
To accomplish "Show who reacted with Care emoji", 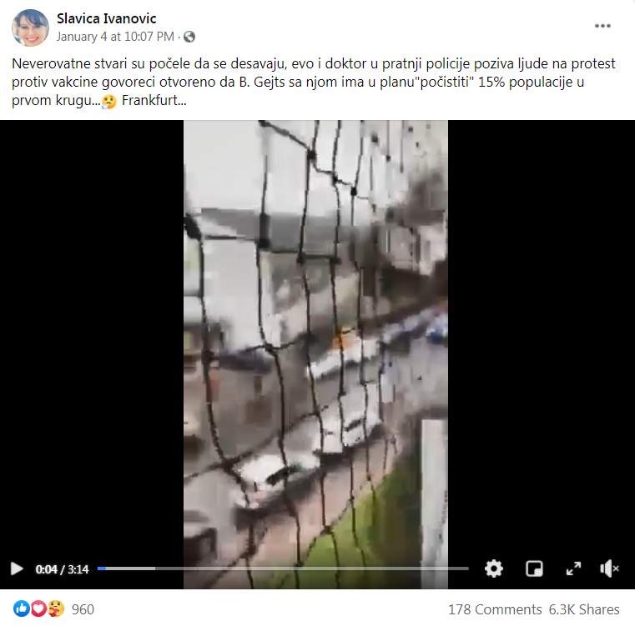I will click(x=56, y=608).
